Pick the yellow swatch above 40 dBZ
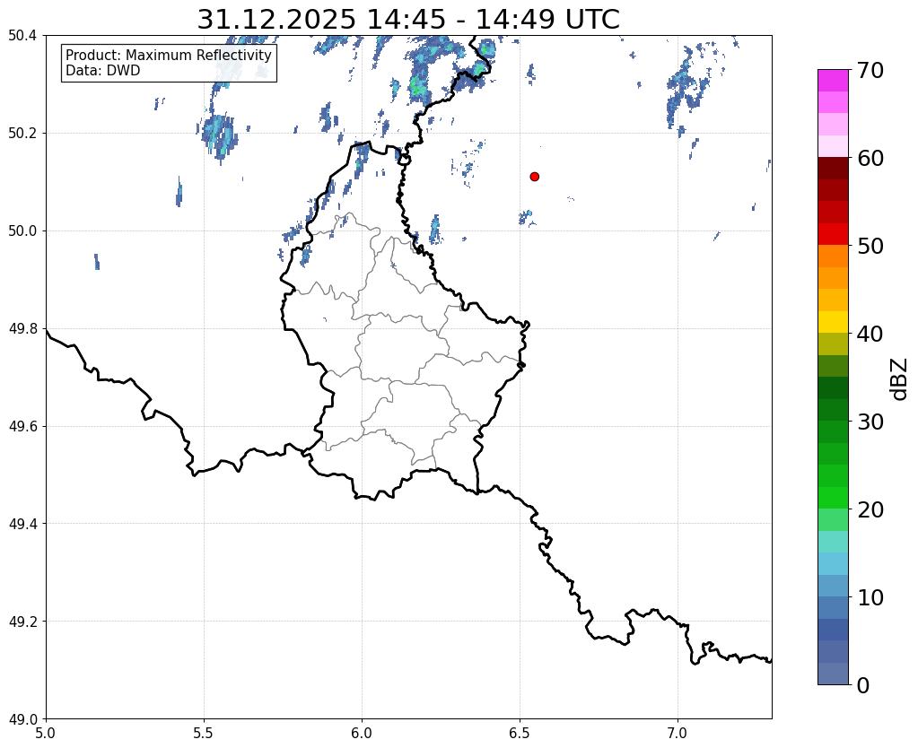 (833, 323)
